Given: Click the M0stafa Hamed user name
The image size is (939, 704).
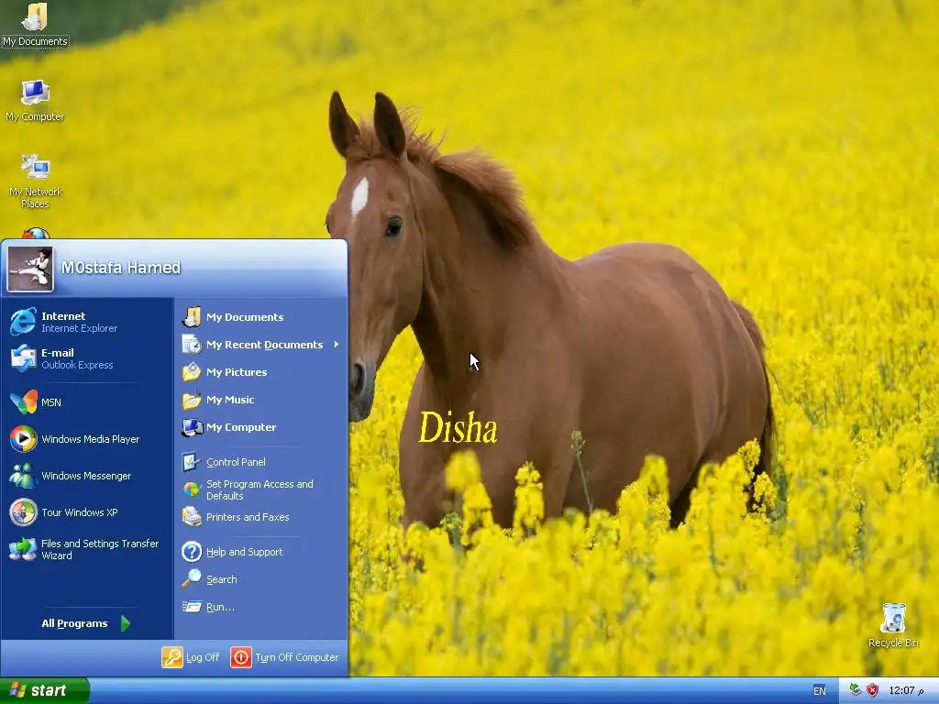Looking at the screenshot, I should (x=121, y=268).
